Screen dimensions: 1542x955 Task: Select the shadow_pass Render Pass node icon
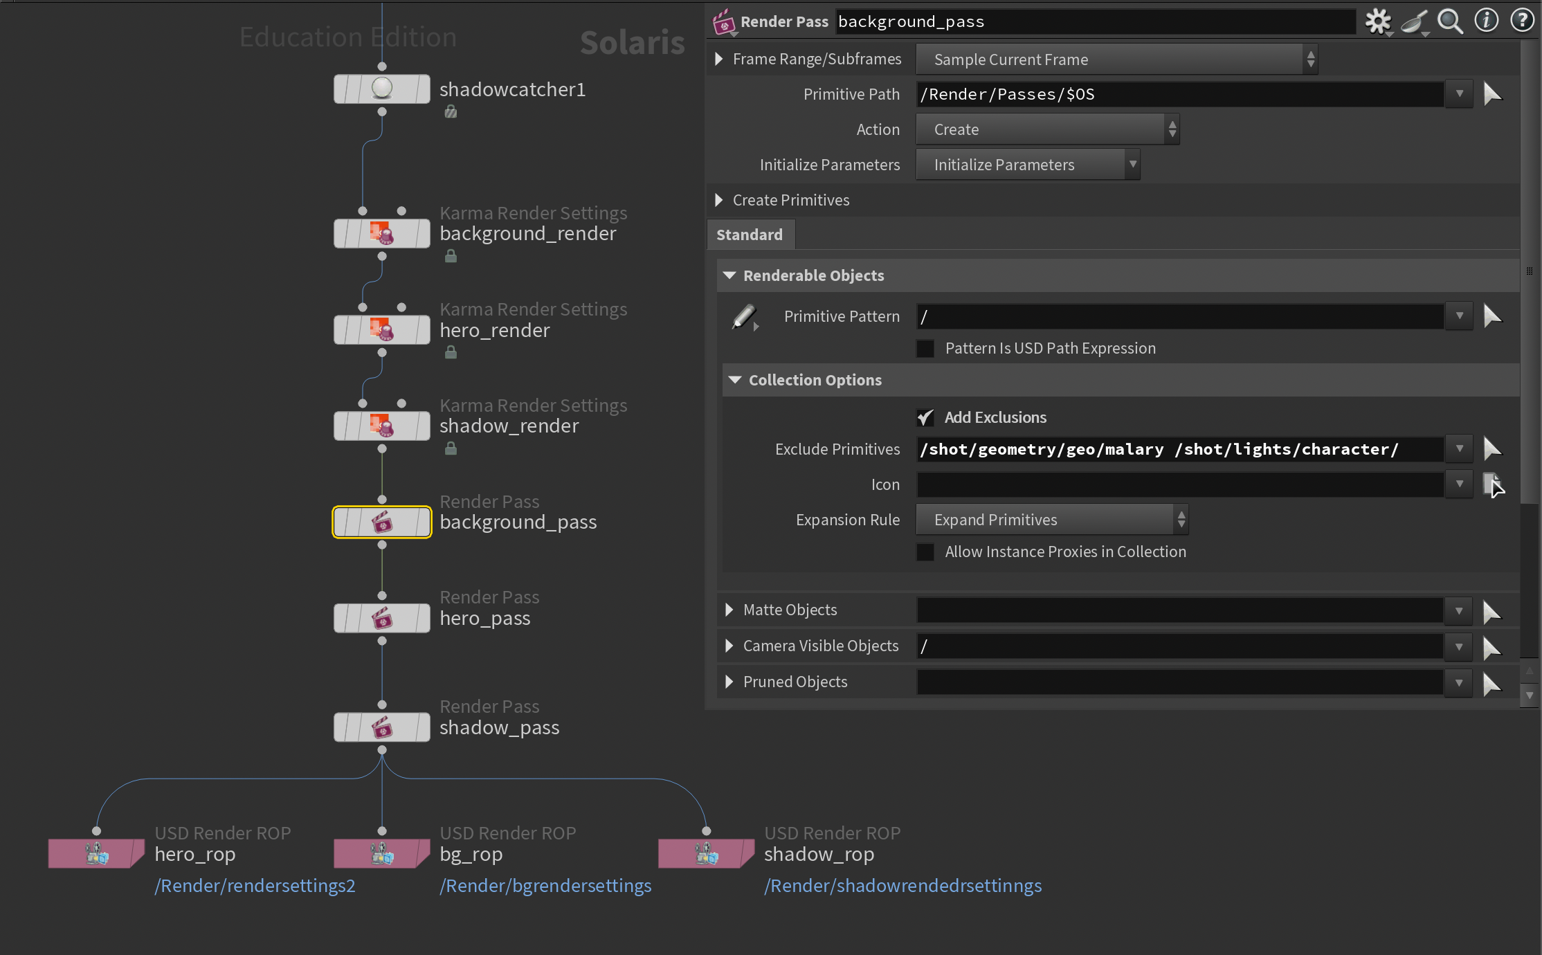pyautogui.click(x=382, y=727)
